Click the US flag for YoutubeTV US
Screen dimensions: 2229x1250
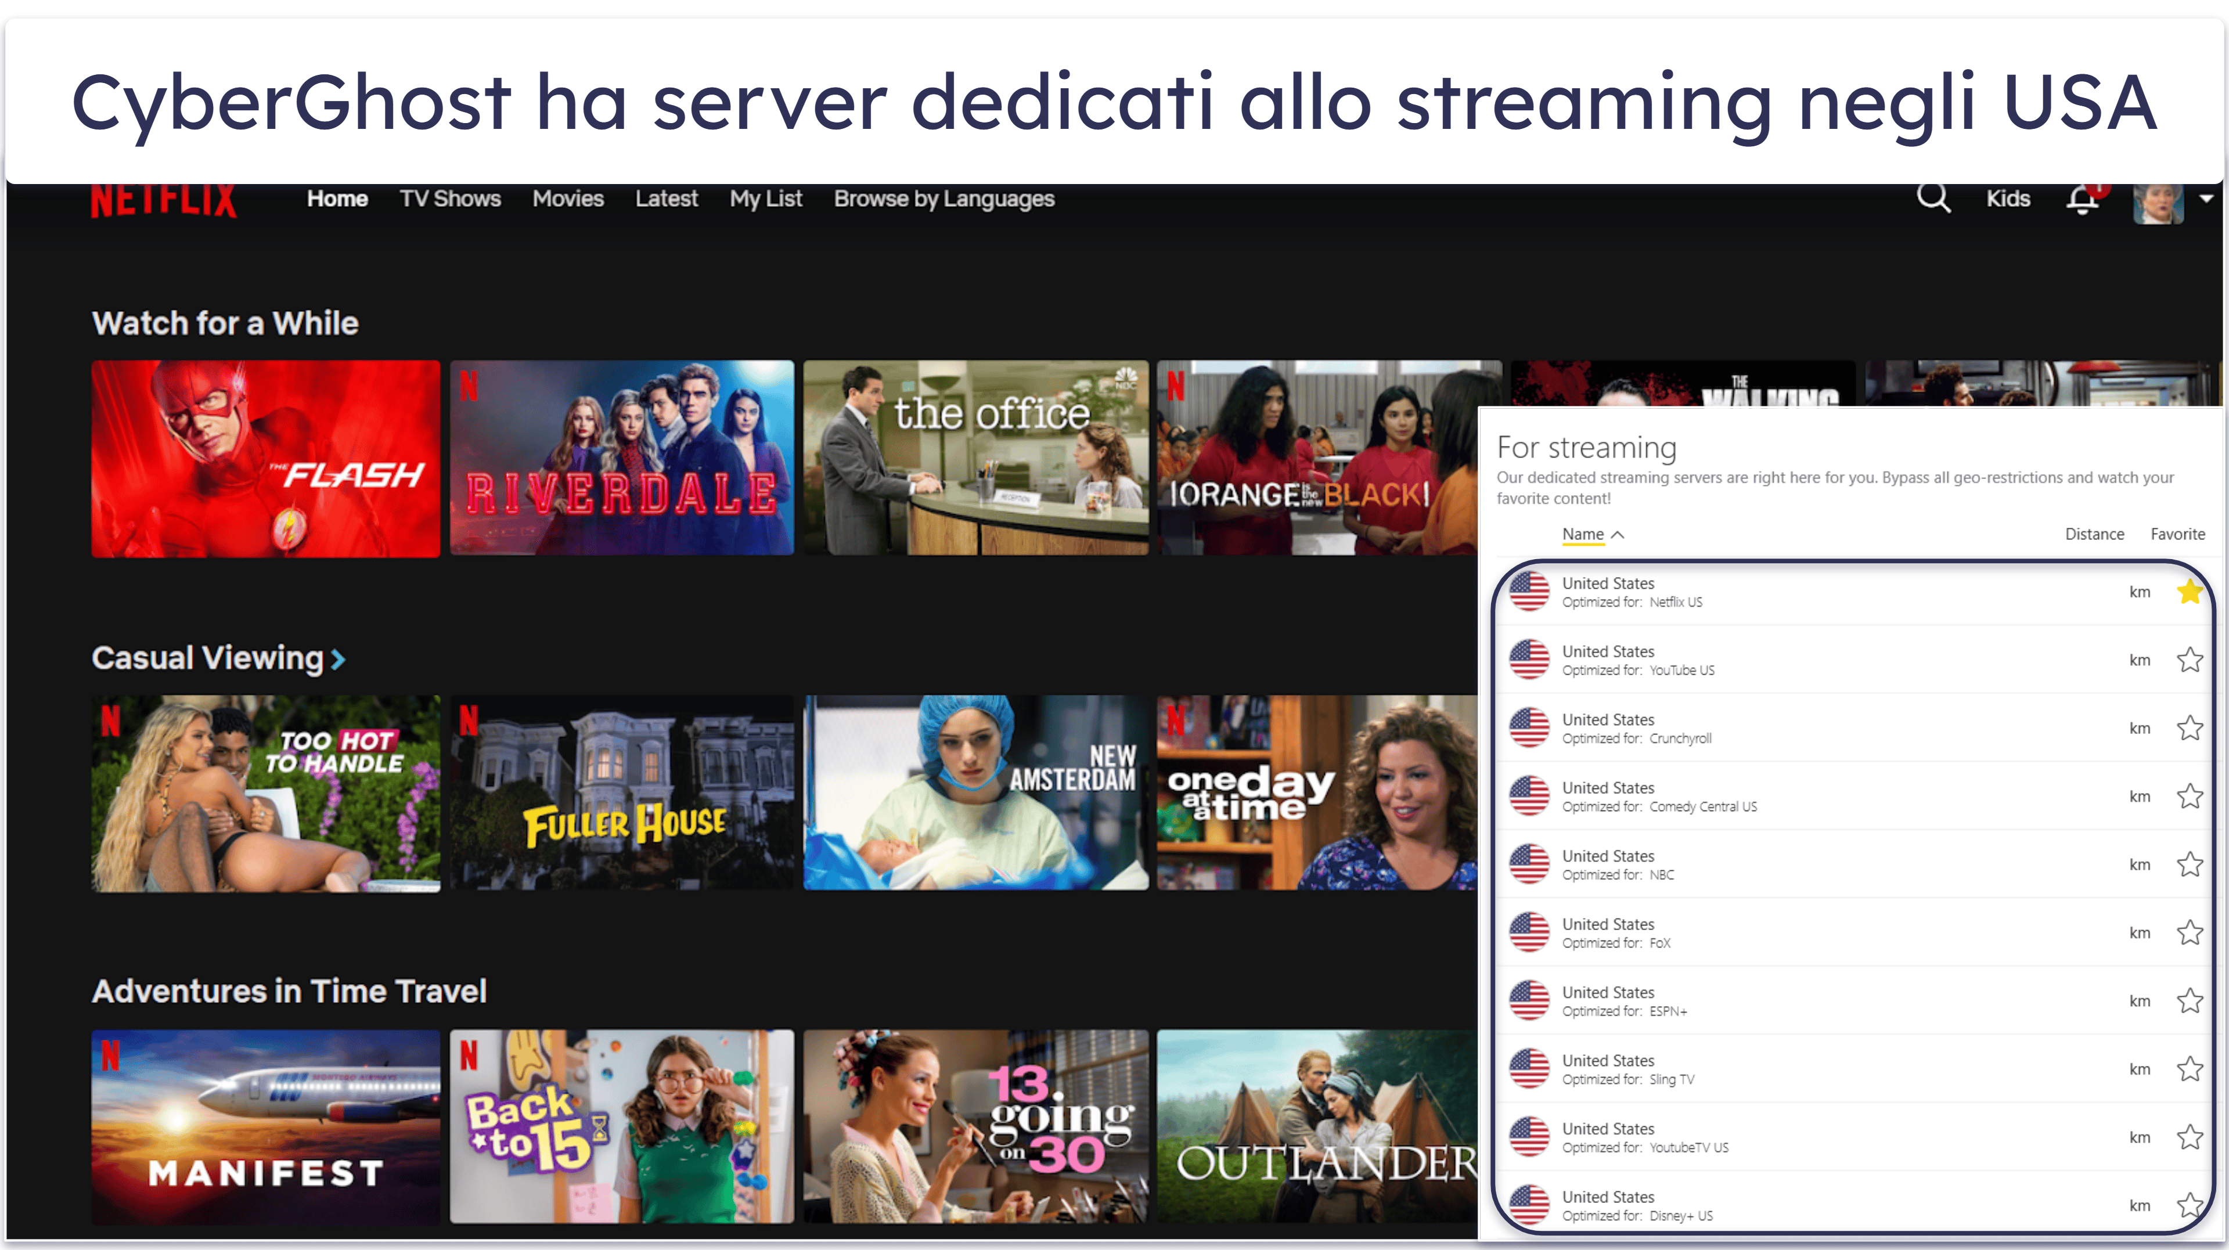1529,1137
